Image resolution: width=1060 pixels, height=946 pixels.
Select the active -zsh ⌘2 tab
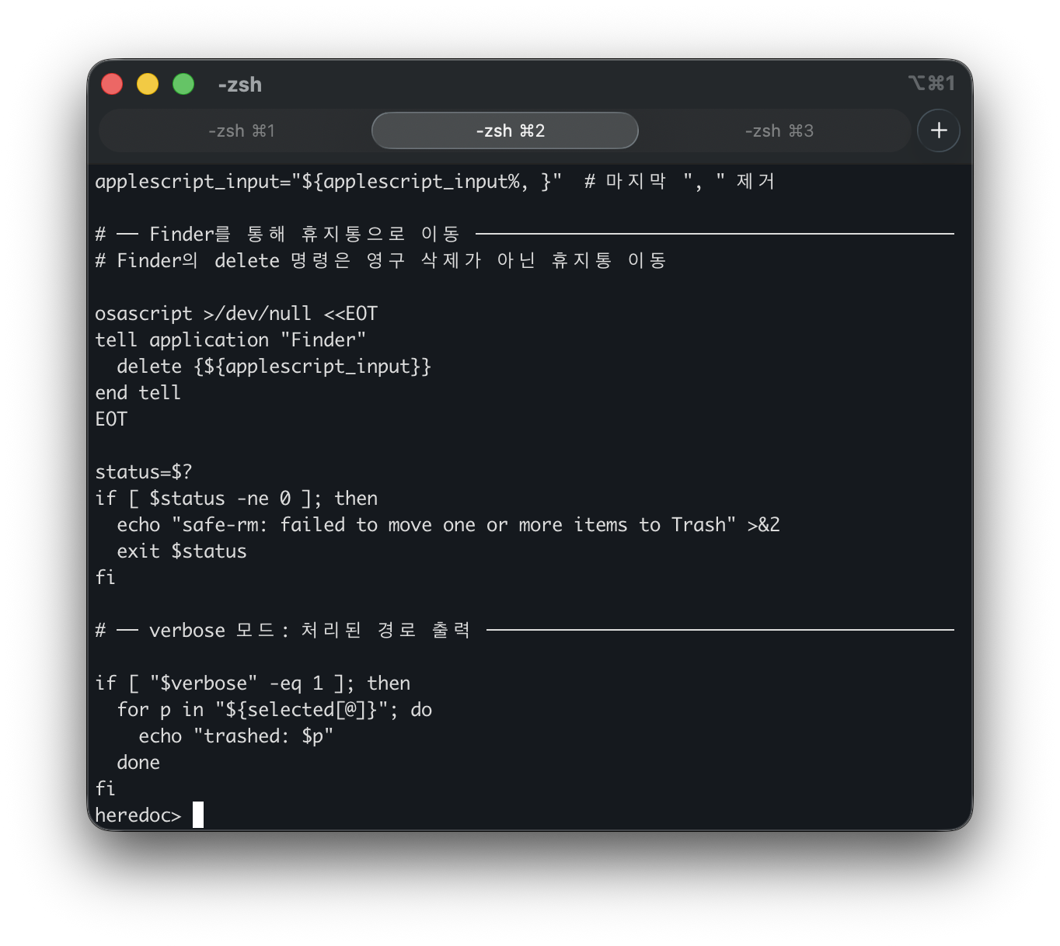(x=505, y=130)
